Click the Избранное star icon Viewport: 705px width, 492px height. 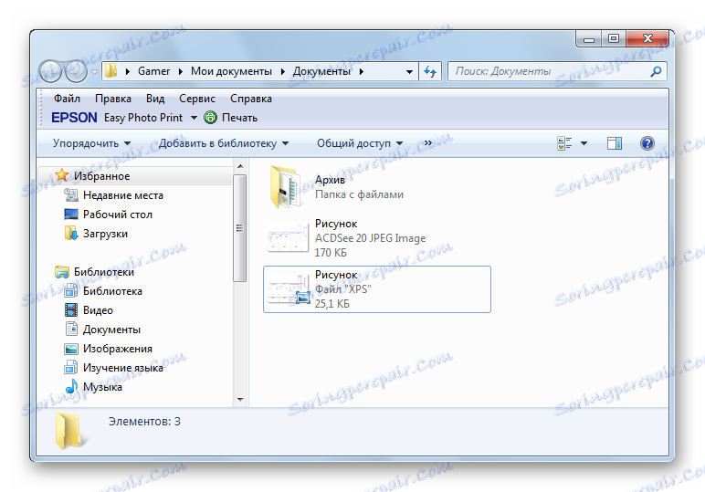coord(62,175)
